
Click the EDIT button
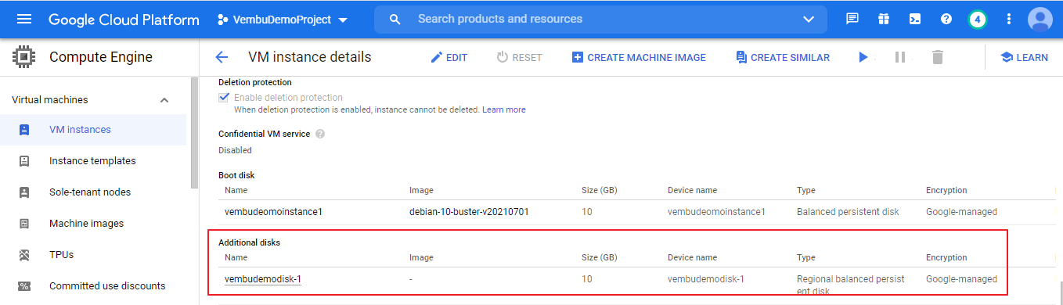coord(449,57)
